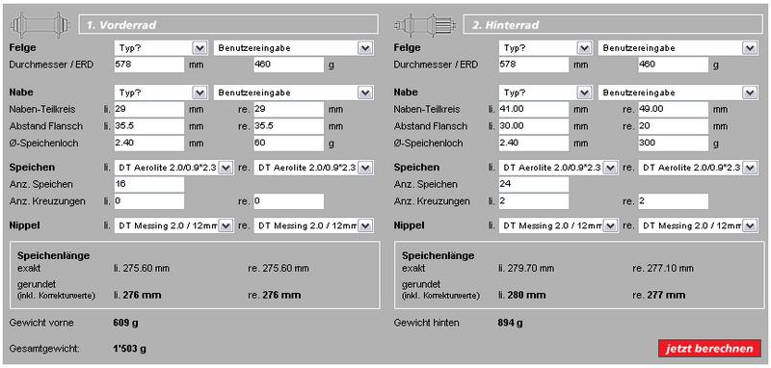Click the 'Gewicht hinten' label

(426, 324)
